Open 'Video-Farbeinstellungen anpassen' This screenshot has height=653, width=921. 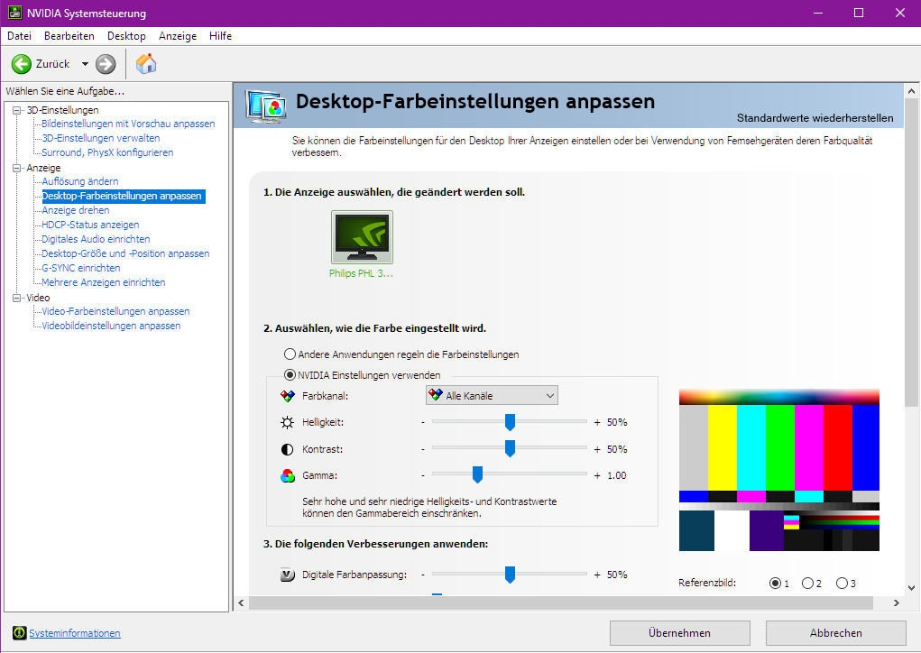[115, 311]
